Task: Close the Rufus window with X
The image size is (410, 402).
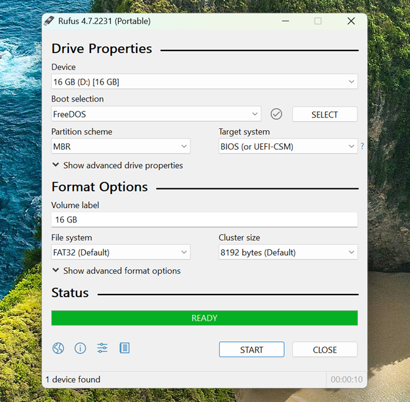Action: pyautogui.click(x=351, y=21)
